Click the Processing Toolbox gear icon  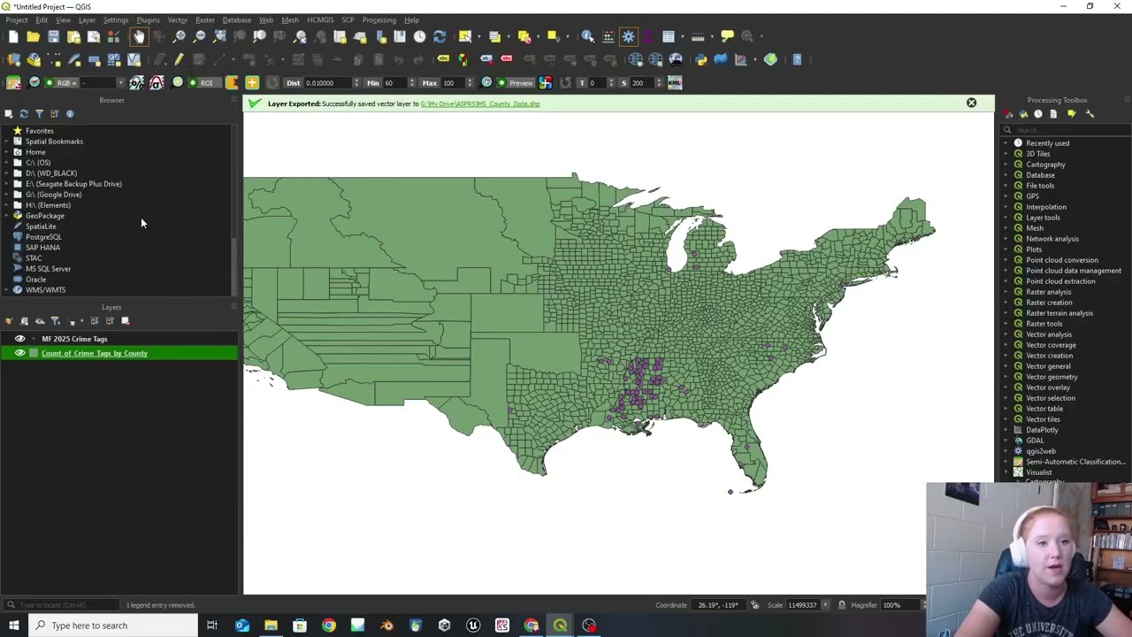pyautogui.click(x=628, y=36)
